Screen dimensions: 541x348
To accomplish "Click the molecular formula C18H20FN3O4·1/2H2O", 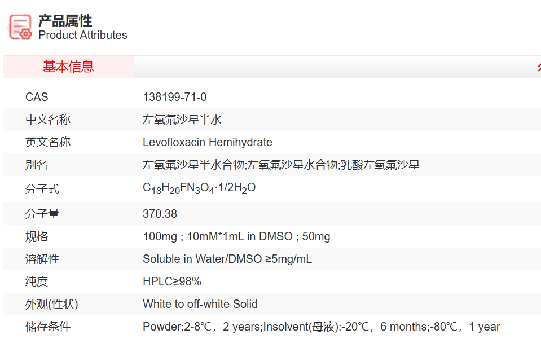I will [199, 188].
